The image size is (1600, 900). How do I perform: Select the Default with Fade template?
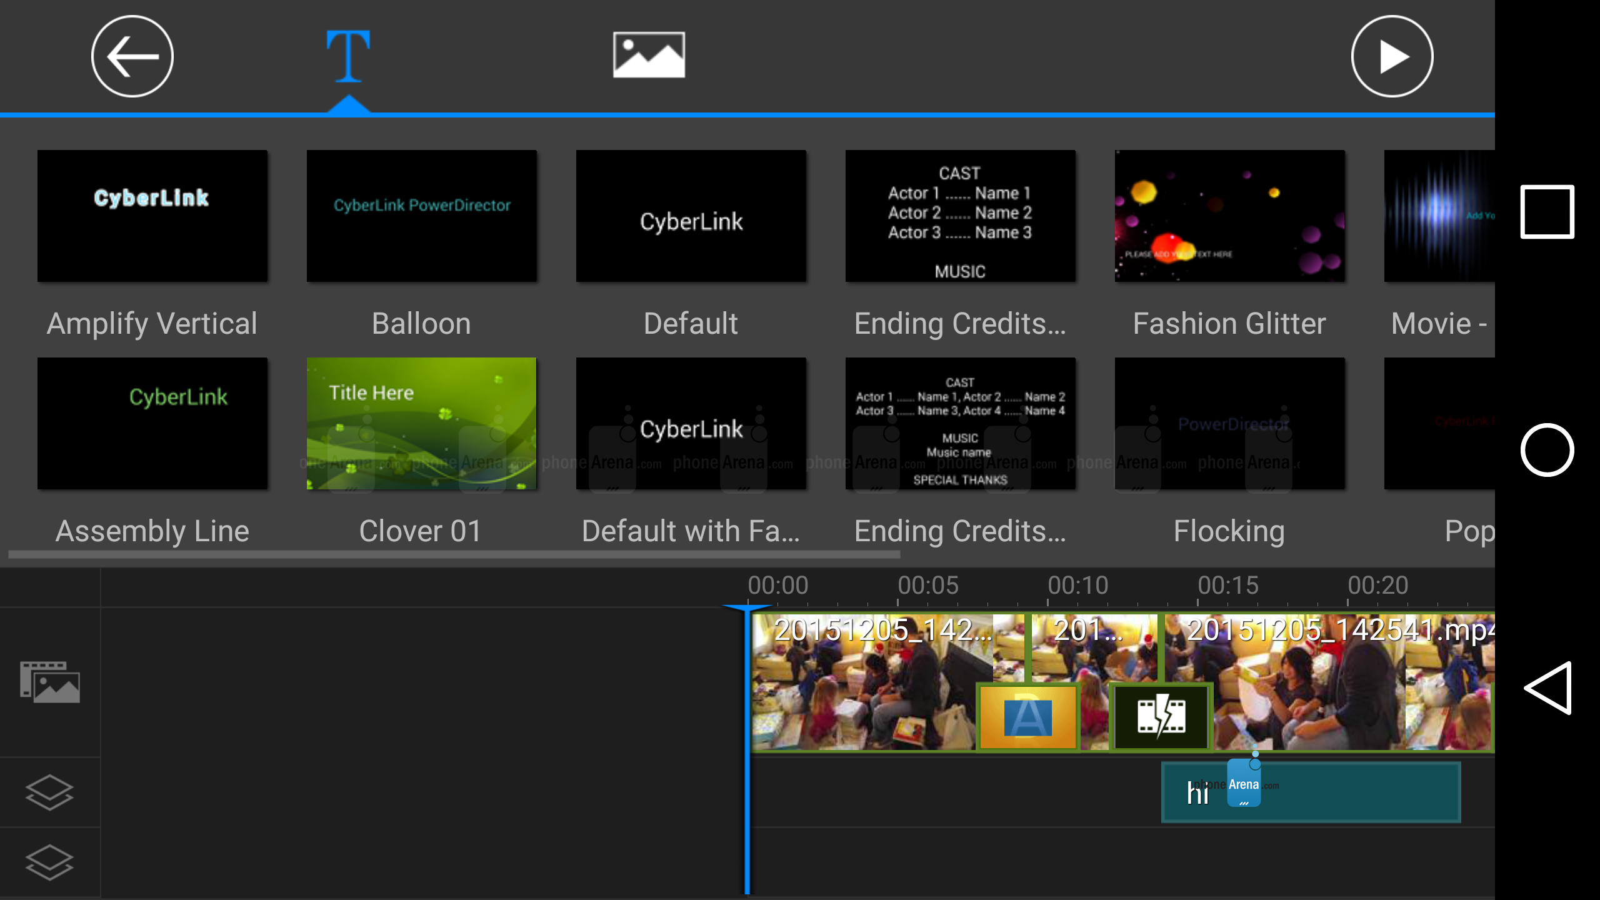691,423
